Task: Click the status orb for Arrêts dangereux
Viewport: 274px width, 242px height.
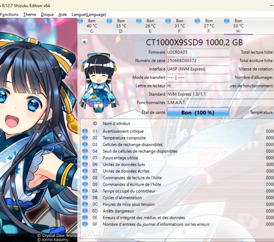Action: (x=85, y=211)
